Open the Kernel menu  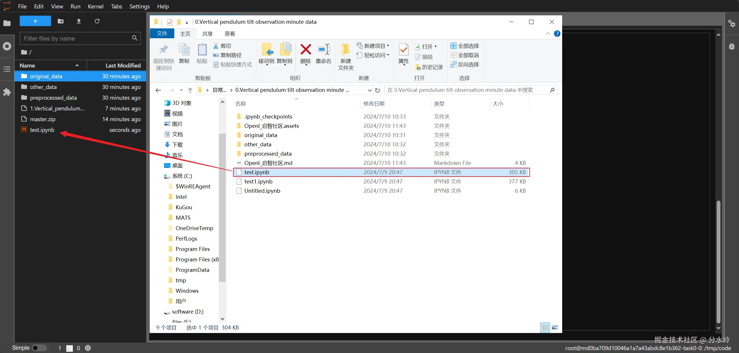[x=95, y=6]
